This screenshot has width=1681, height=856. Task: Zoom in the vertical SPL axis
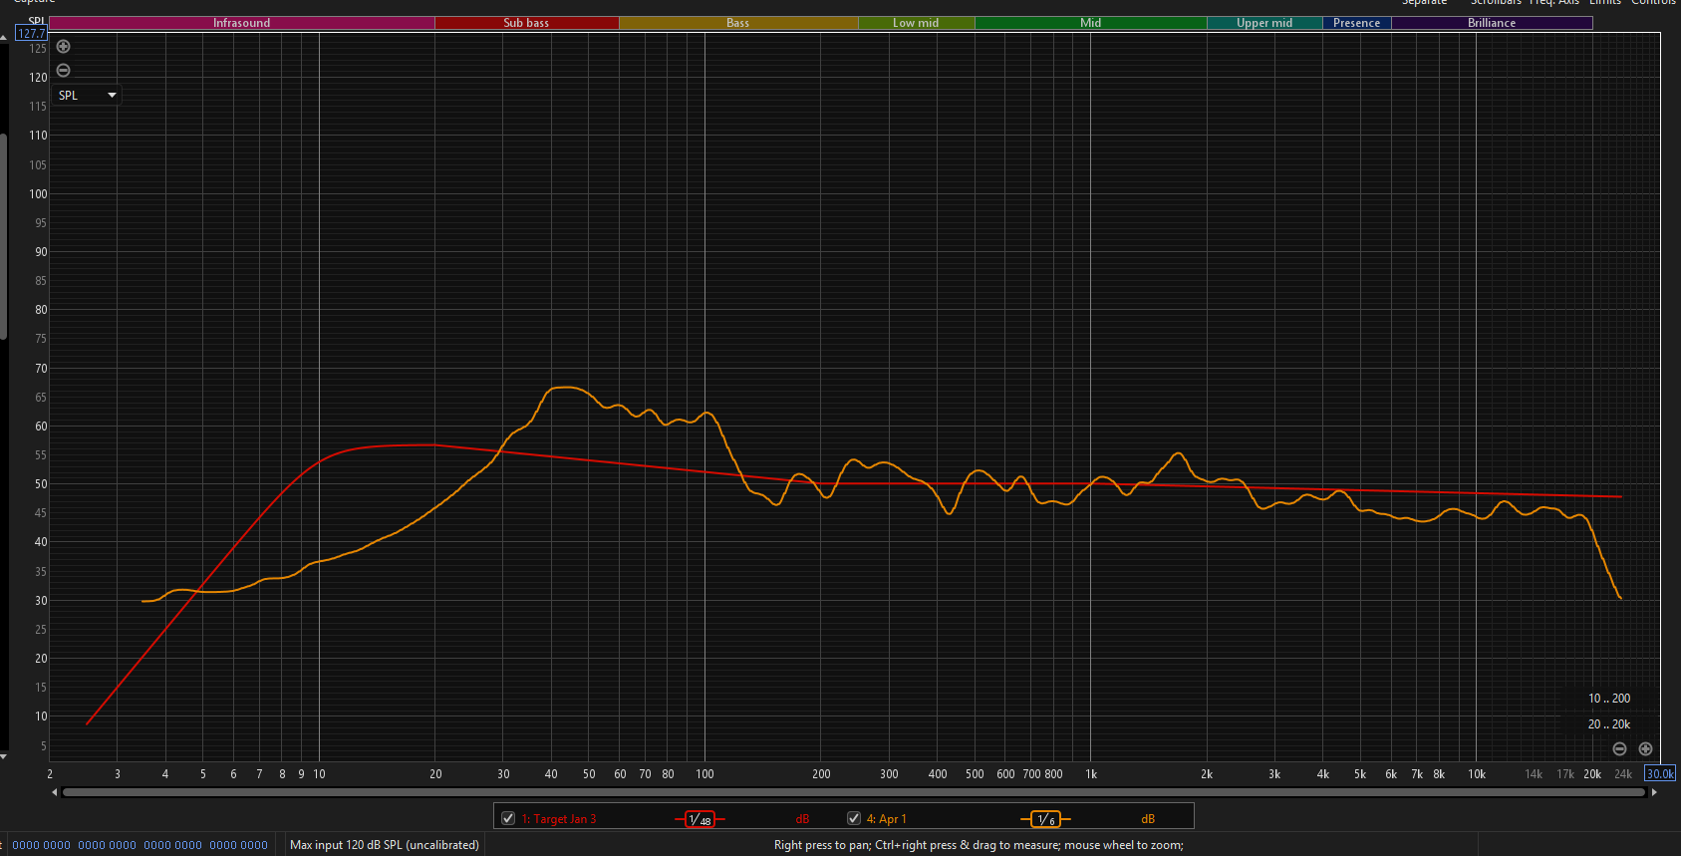[x=63, y=46]
